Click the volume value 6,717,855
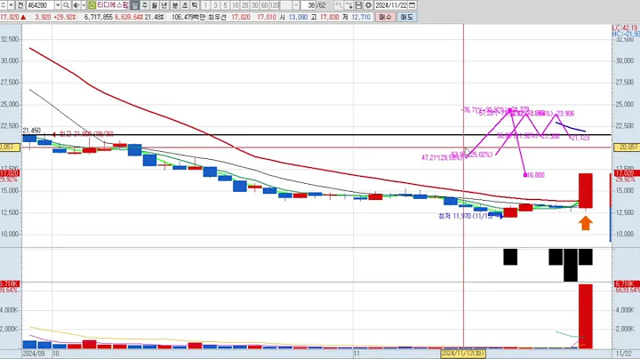Screen dimensions: 640x359 [99, 17]
